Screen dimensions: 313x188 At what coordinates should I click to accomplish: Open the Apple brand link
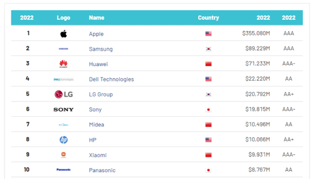[96, 34]
